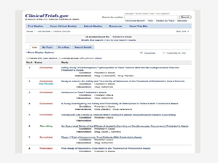Switch to the By Topic tab
This screenshot has height=163, width=218.
click(48, 47)
